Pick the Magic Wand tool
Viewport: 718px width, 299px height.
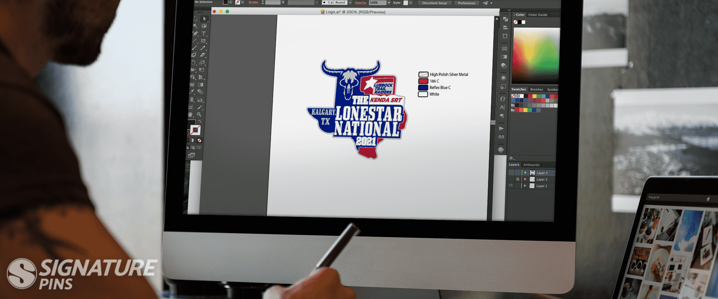[195, 26]
